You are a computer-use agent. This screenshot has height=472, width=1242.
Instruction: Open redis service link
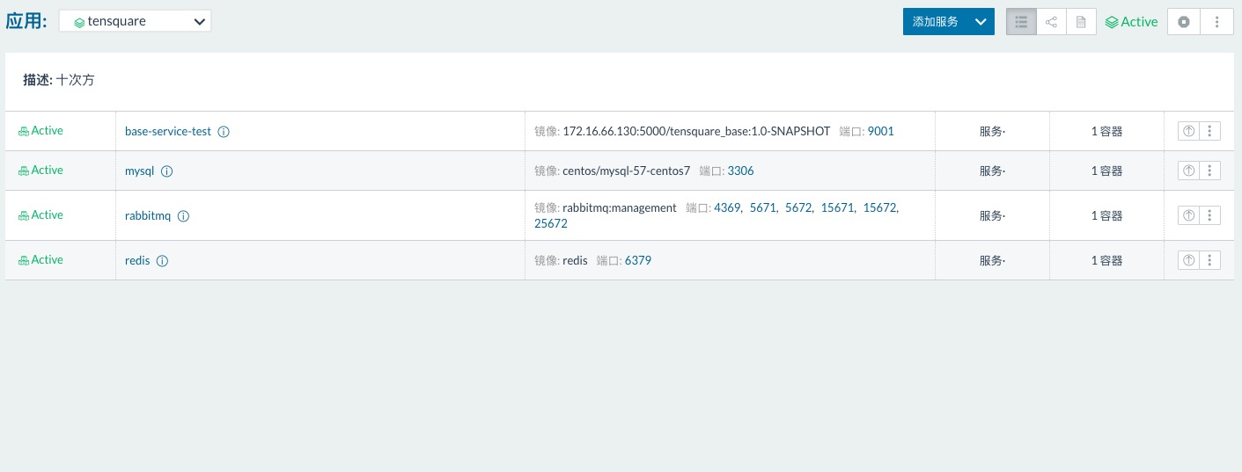[137, 260]
